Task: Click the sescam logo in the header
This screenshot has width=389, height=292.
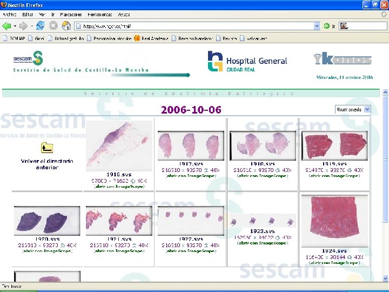Action: coord(28,58)
